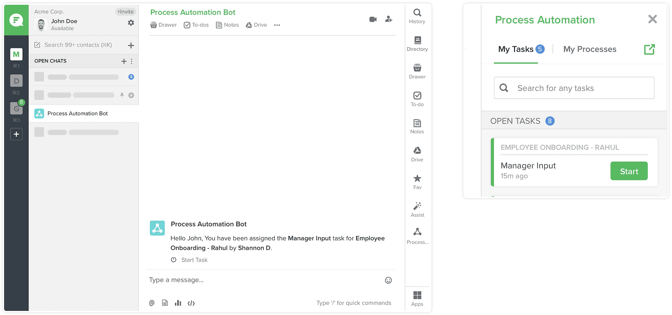Click the plus beside contact search

(131, 45)
